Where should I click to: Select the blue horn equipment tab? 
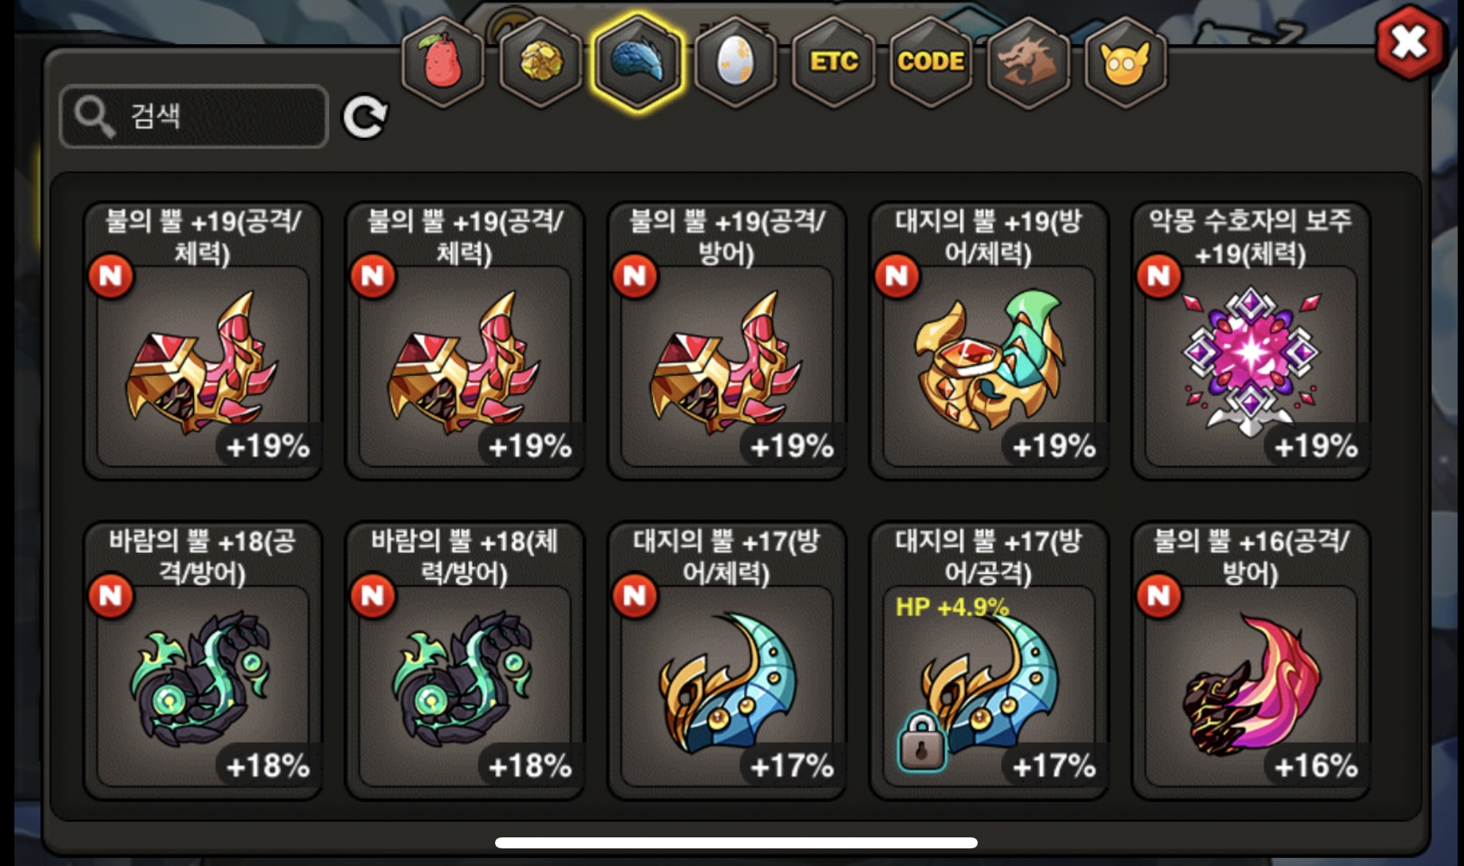point(638,62)
